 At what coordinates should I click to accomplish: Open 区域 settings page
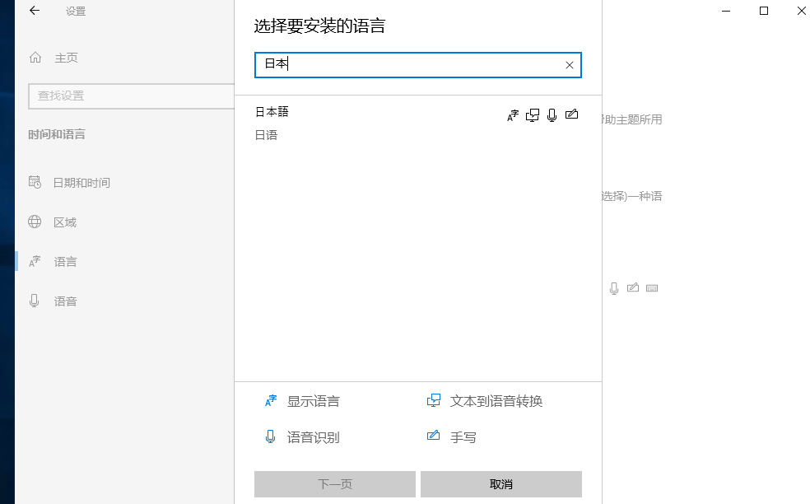tap(64, 222)
